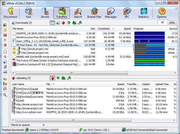This screenshot has height=134, width=180.
Task: Click the progress bar of the Open_Office download
Action: pyautogui.click(x=149, y=41)
